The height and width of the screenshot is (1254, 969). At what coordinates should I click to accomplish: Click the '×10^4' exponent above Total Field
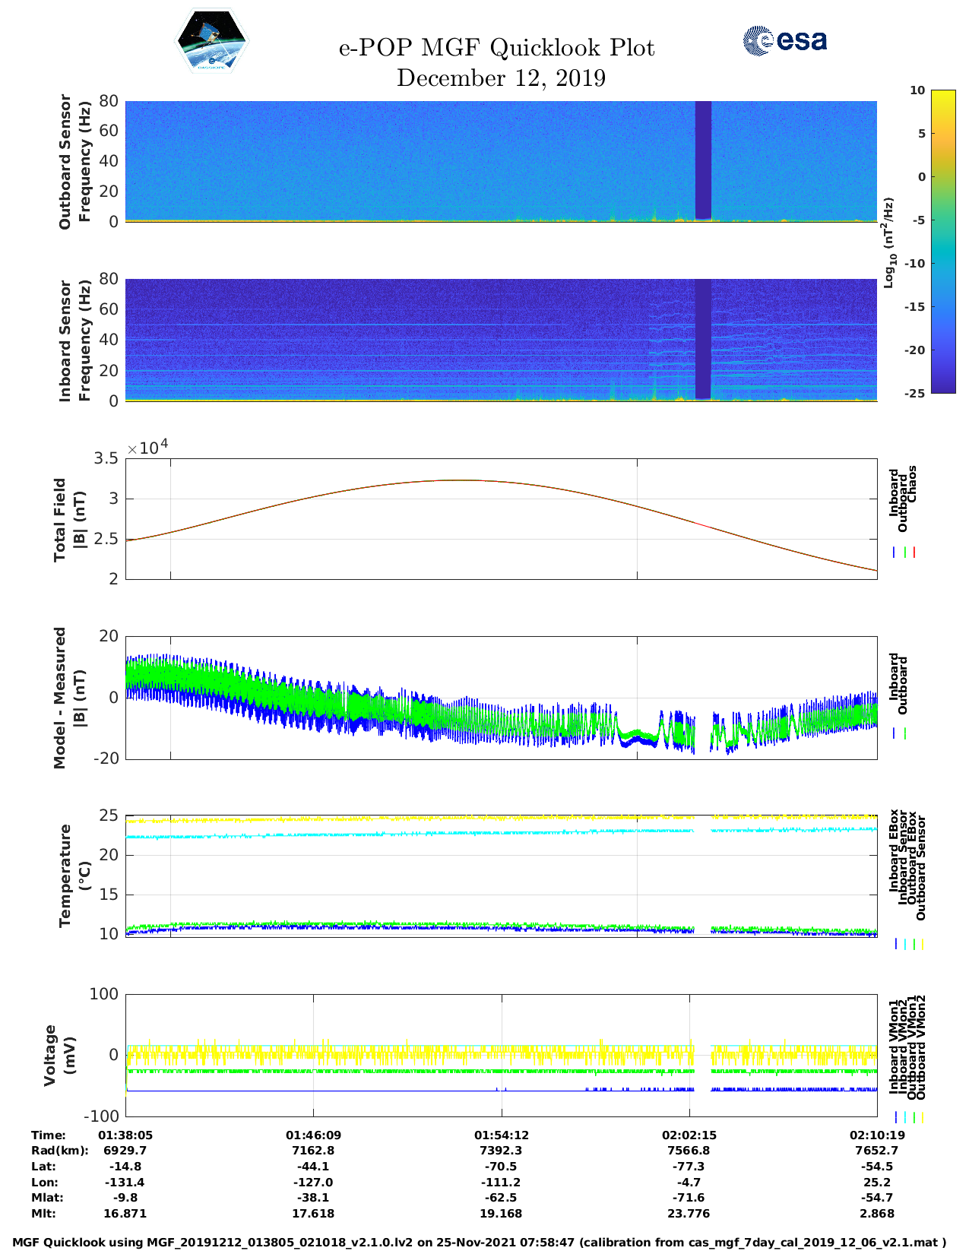pyautogui.click(x=147, y=447)
